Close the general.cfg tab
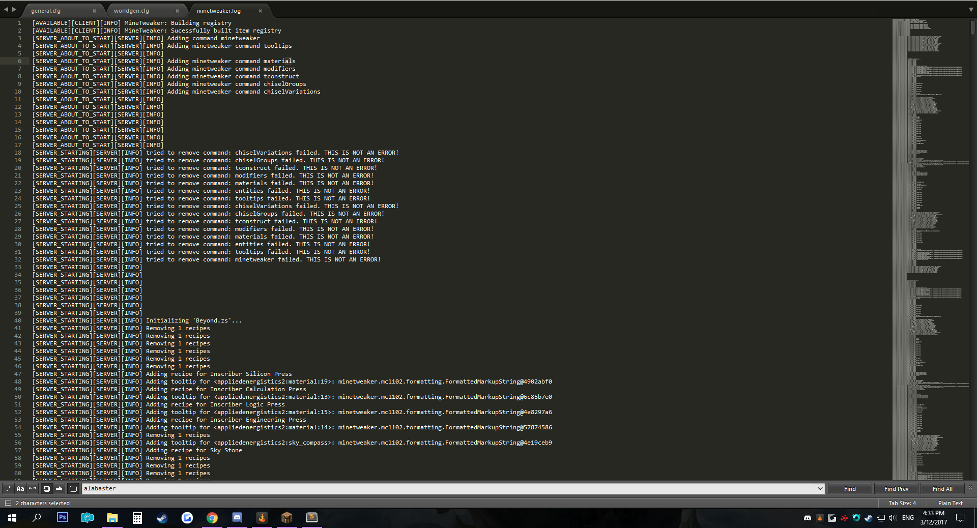 (x=94, y=11)
